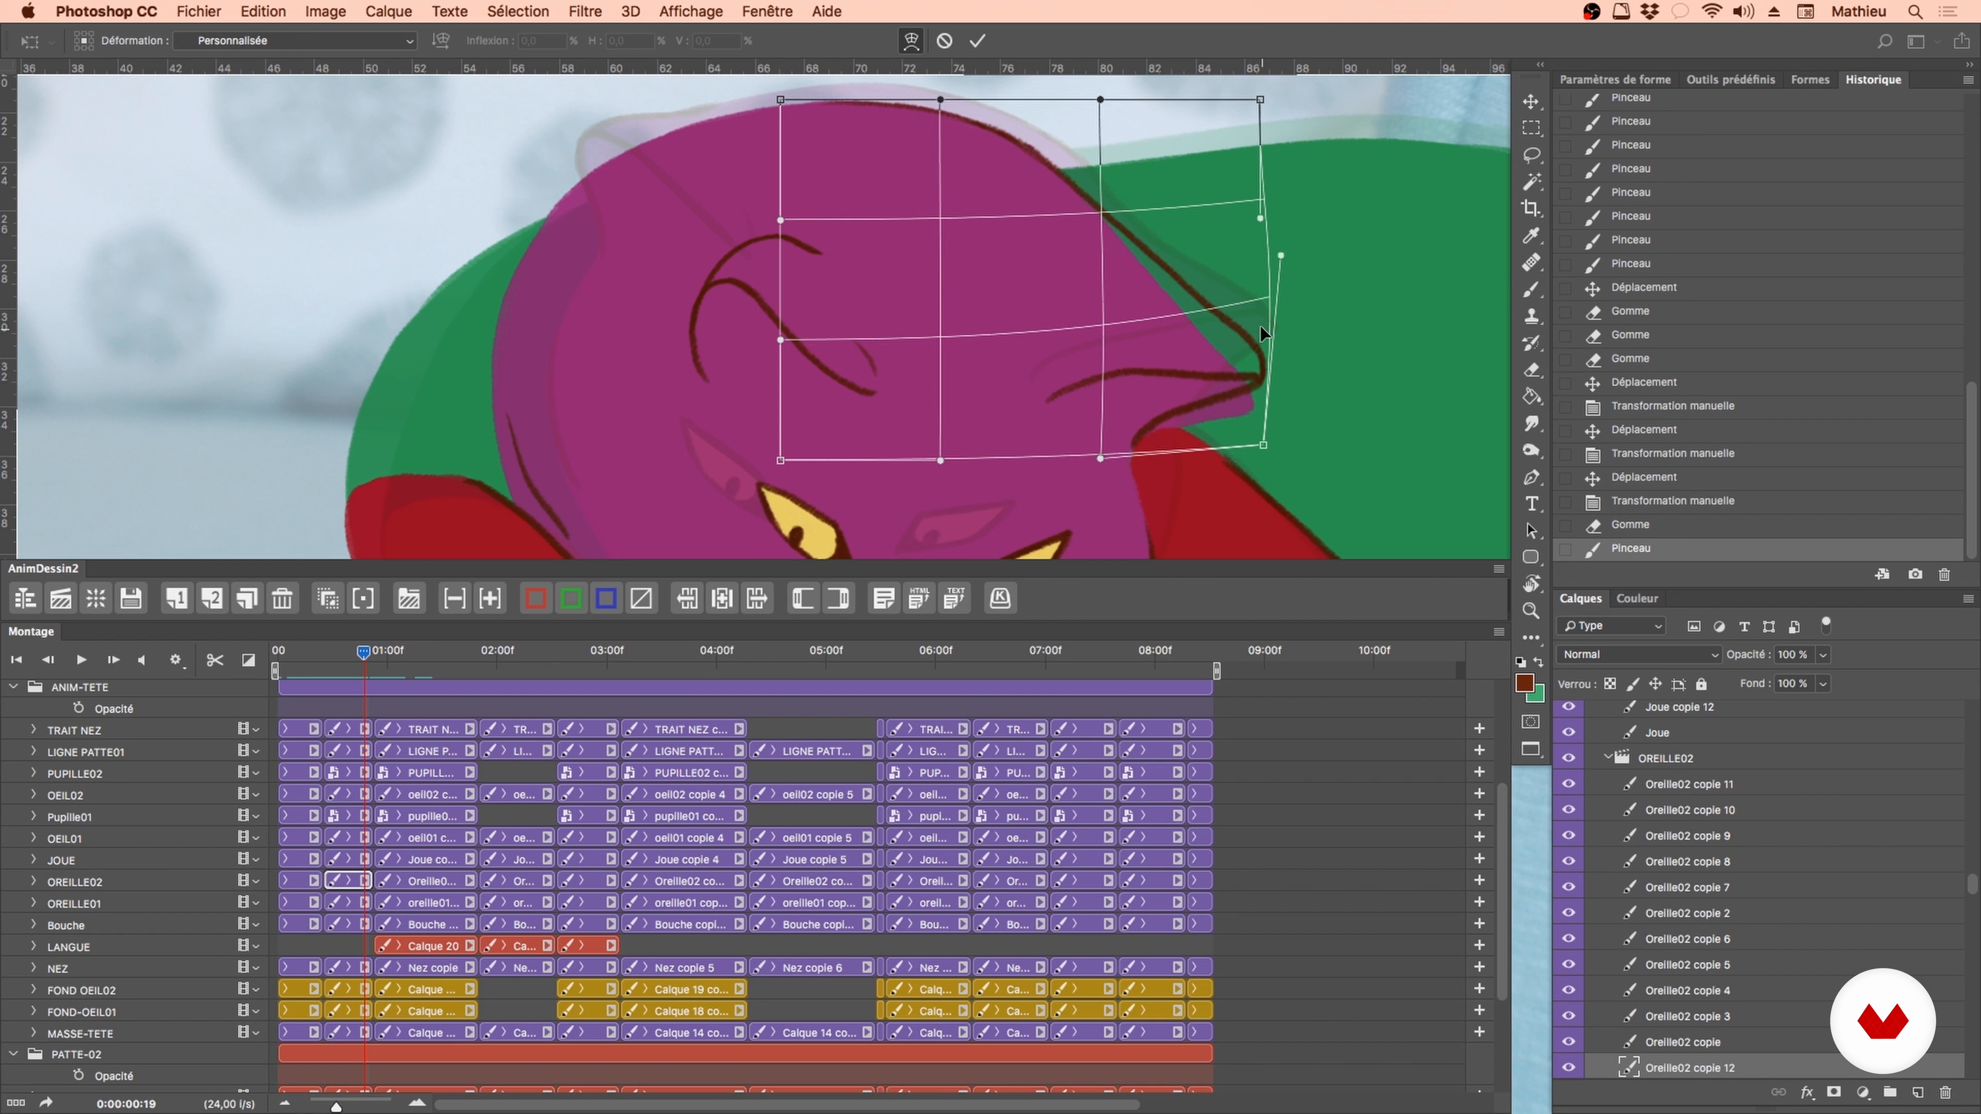Select the Calque 20 clip on LANGUE track

tap(426, 946)
